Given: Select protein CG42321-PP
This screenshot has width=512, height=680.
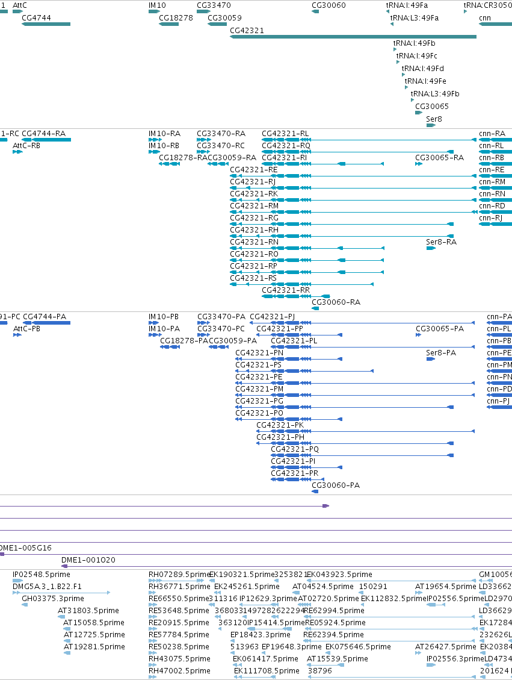Looking at the screenshot, I should (x=299, y=335).
